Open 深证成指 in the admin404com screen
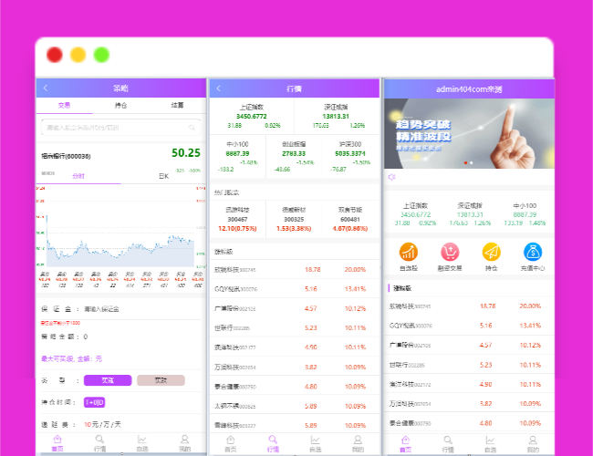The width and height of the screenshot is (593, 456). [x=470, y=214]
